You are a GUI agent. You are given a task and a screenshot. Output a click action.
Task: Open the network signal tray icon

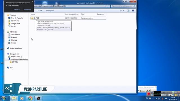[x=156, y=98]
